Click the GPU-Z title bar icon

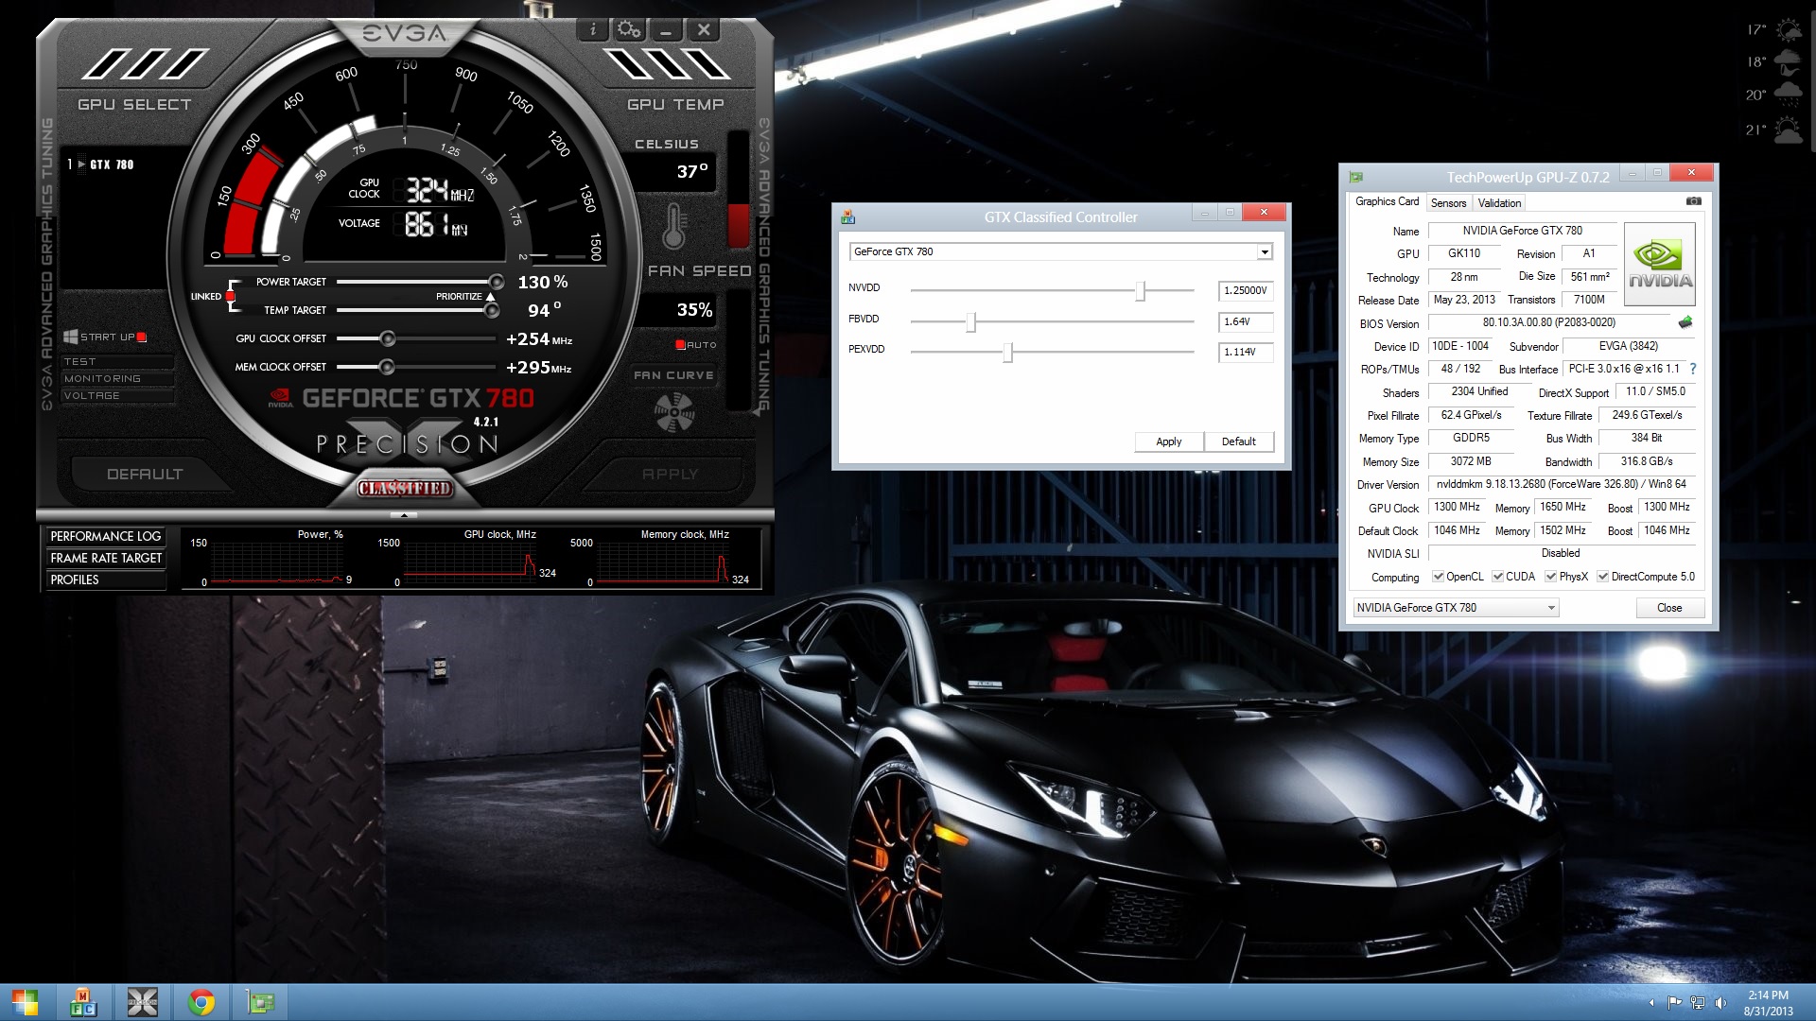(1356, 177)
